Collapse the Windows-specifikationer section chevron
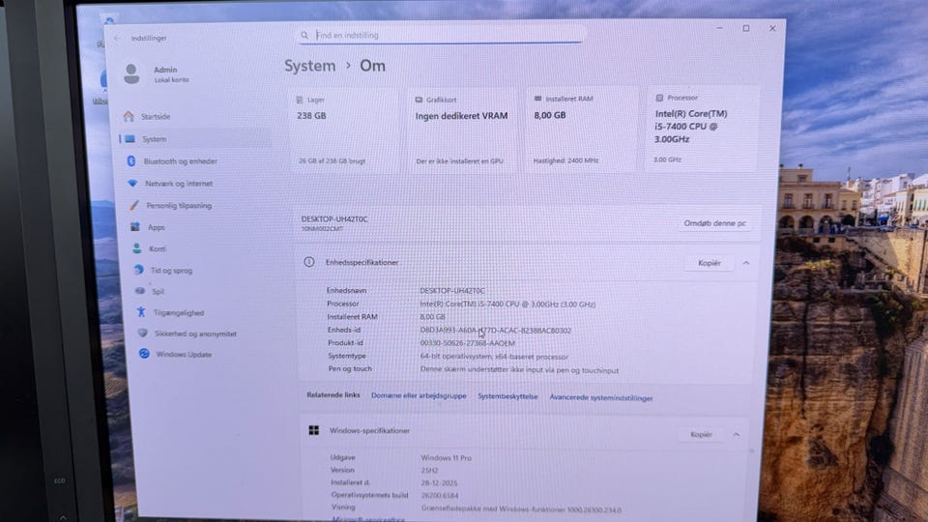Viewport: 928px width, 522px height. click(737, 435)
